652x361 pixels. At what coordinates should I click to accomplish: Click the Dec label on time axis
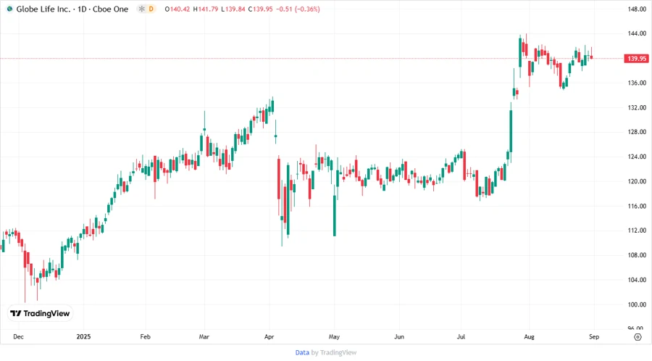(x=18, y=336)
